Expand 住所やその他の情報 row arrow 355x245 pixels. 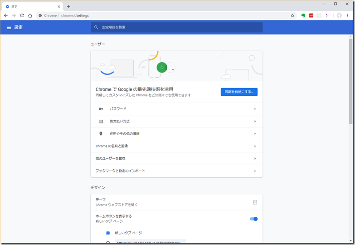click(x=255, y=134)
